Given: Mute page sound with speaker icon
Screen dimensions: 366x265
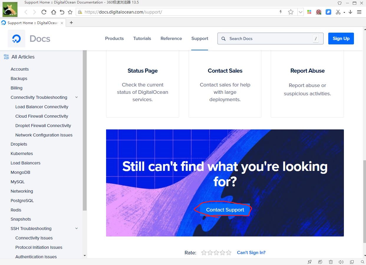Looking at the screenshot, I should point(341,262).
